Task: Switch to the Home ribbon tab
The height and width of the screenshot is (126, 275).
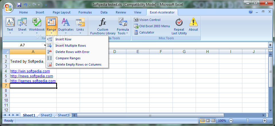Action: [x=23, y=12]
